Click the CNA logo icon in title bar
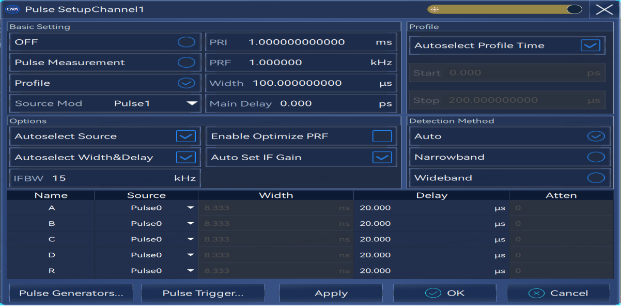The height and width of the screenshot is (308, 621). click(x=12, y=9)
